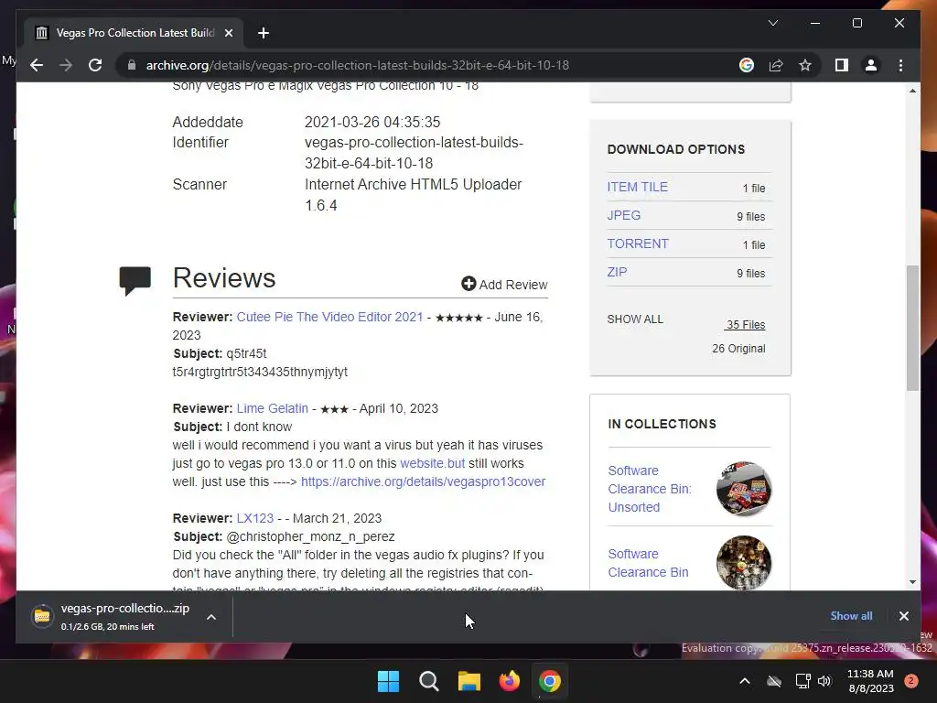The height and width of the screenshot is (703, 937).
Task: Open Google icon in address bar
Action: click(x=747, y=65)
